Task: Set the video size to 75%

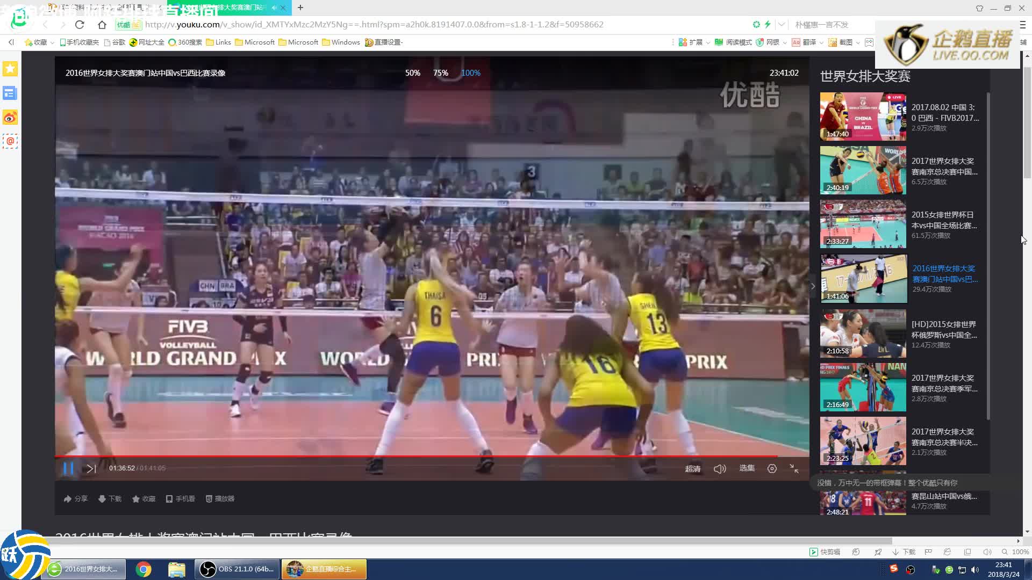Action: (440, 73)
